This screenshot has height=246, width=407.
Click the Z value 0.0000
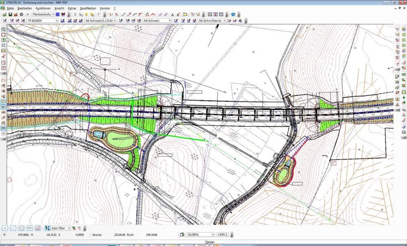pyautogui.click(x=80, y=235)
